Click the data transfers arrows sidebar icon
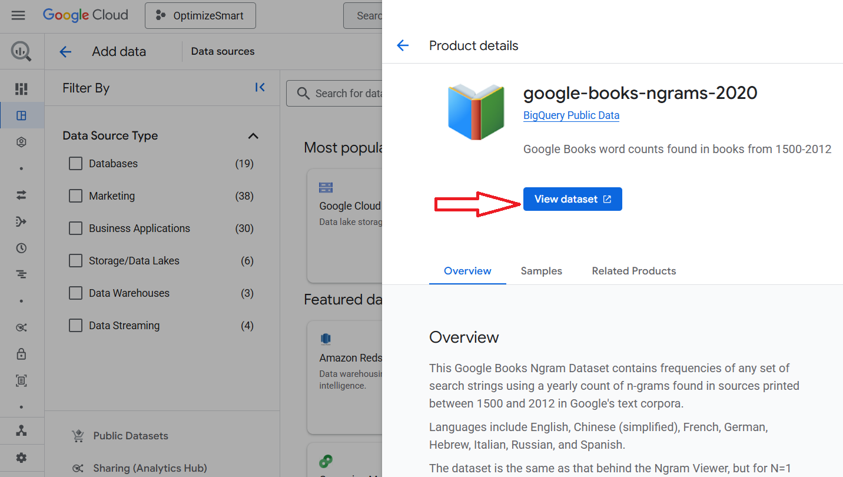843x477 pixels. (x=21, y=195)
